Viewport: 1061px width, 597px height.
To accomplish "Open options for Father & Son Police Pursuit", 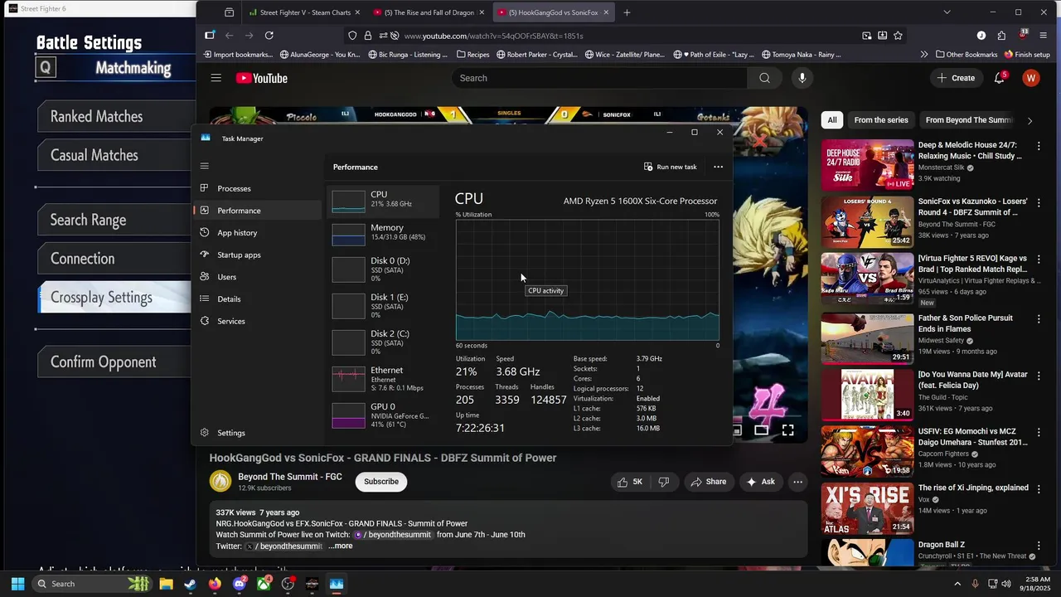I will click(x=1039, y=318).
